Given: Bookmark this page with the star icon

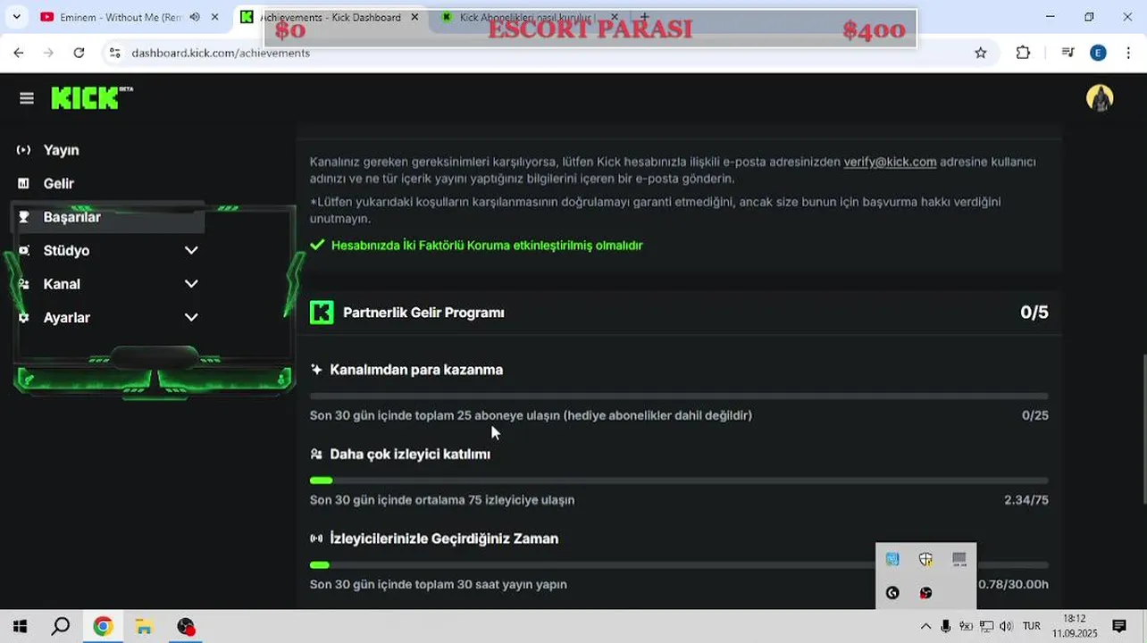Looking at the screenshot, I should (981, 53).
